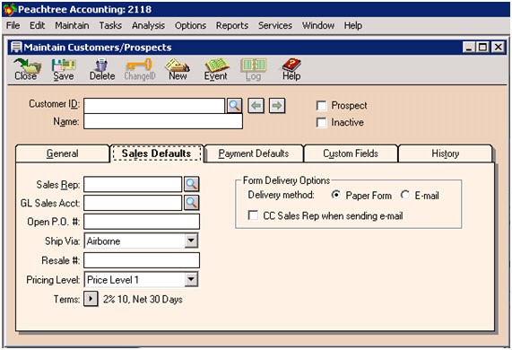
Task: Switch to the Payment Defaults tab
Action: point(254,153)
